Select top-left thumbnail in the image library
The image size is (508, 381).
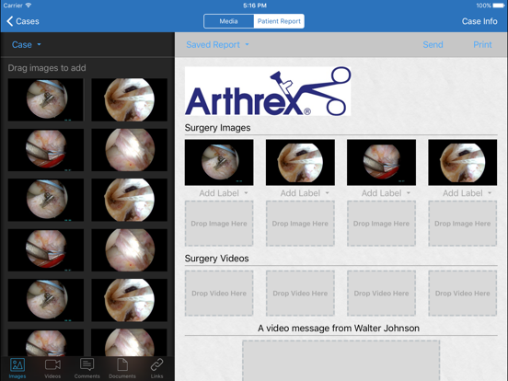point(46,99)
